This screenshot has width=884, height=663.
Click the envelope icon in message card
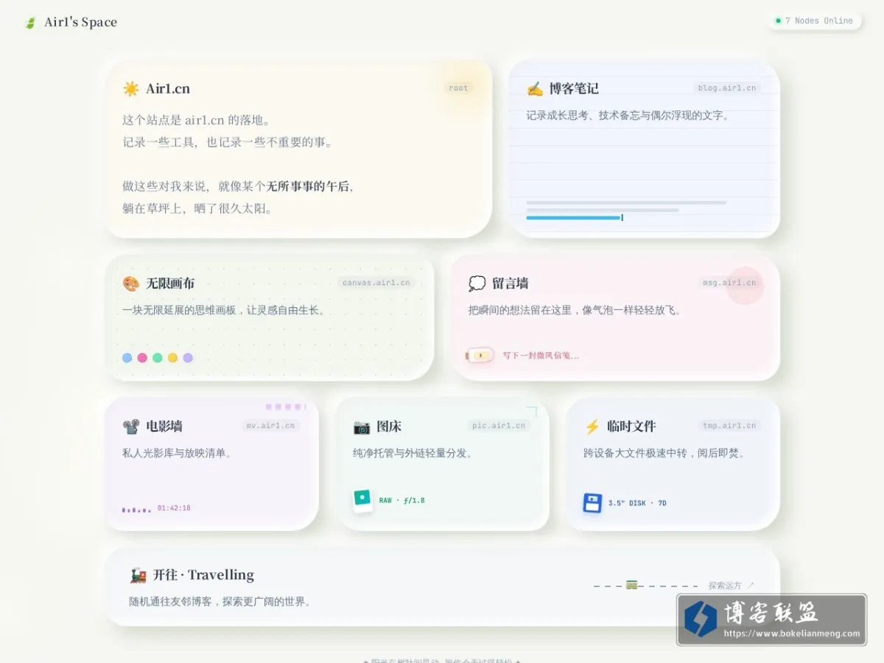[480, 356]
